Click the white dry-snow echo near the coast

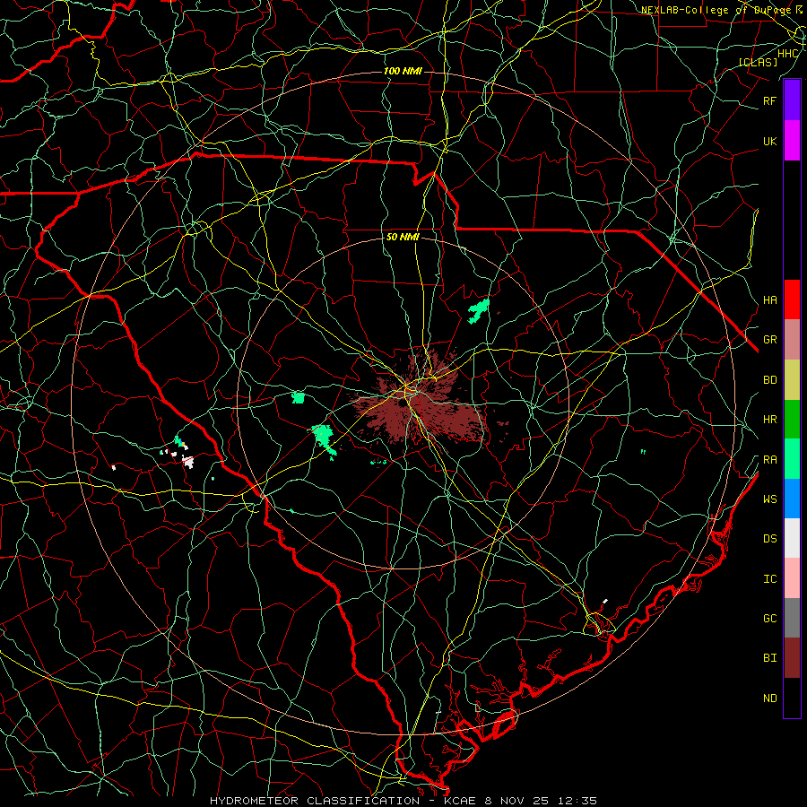[605, 601]
